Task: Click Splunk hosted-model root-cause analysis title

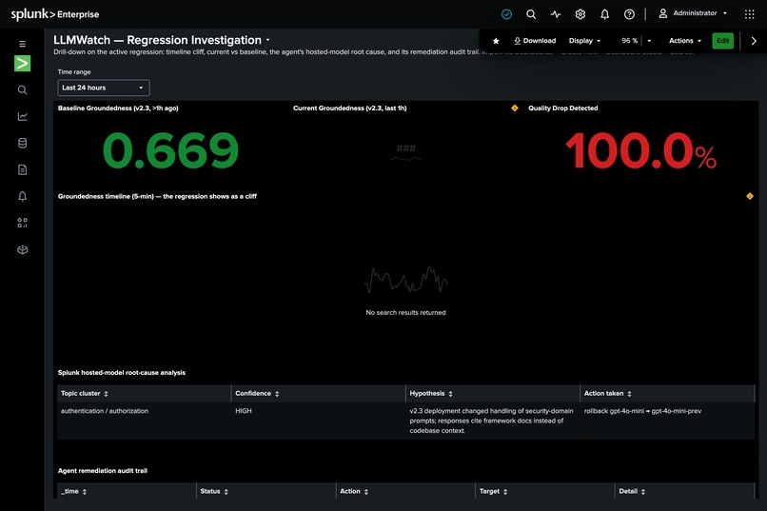Action: (121, 373)
